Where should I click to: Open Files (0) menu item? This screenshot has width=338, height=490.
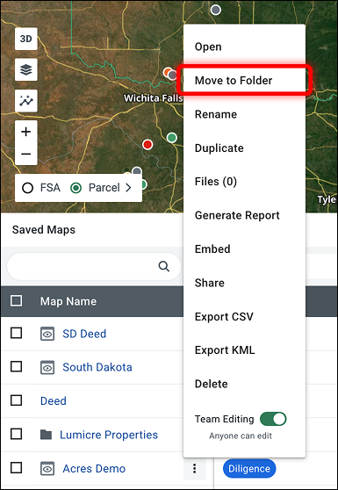(244, 182)
